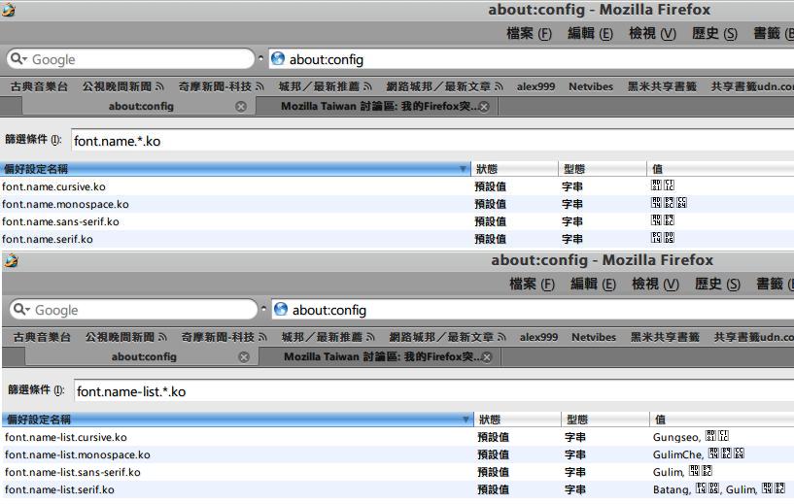Click the Gungseo value cell
Image resolution: width=794 pixels, height=504 pixels.
coord(691,437)
